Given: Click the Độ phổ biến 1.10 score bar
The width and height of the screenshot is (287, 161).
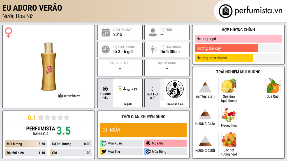Looking at the screenshot, I should 26,153.
